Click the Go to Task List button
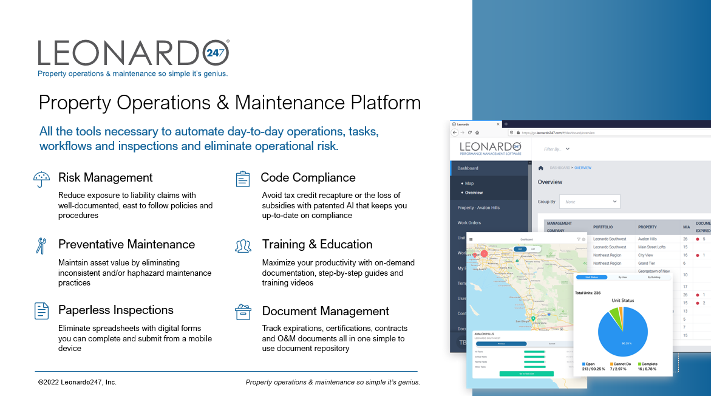 pyautogui.click(x=526, y=373)
